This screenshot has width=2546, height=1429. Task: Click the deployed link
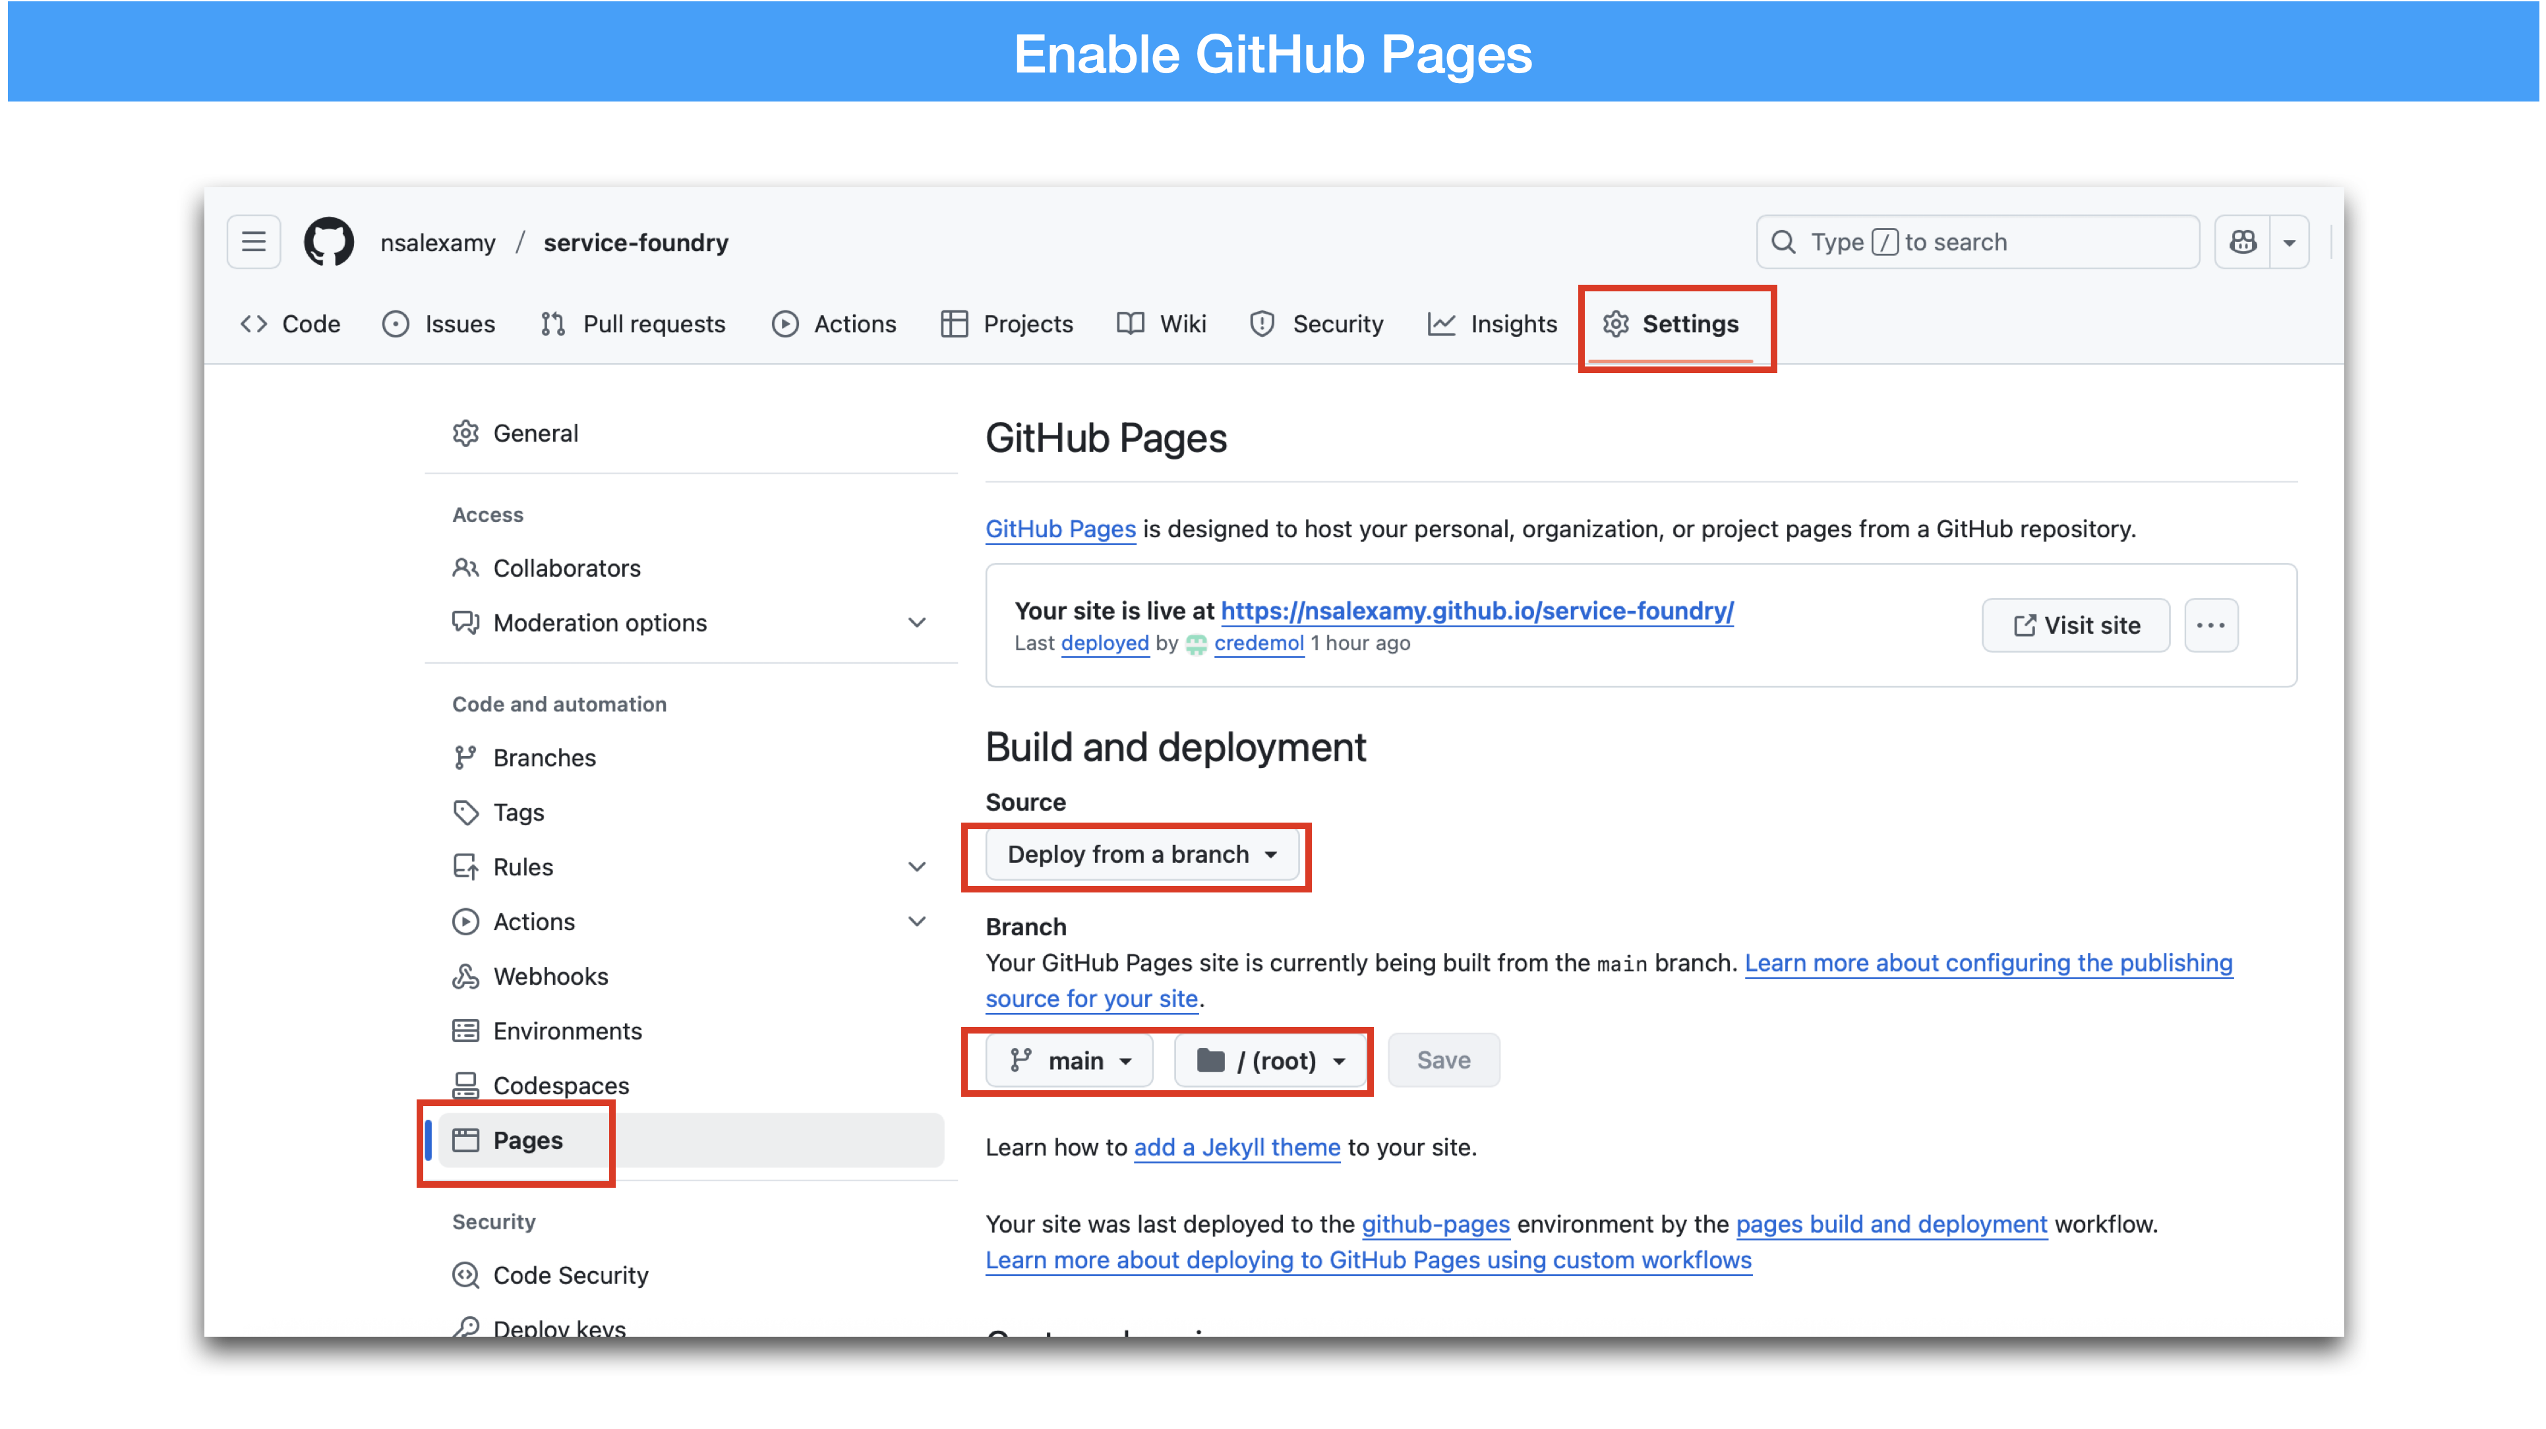point(1105,643)
